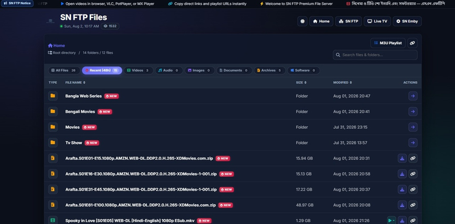
Task: Select the Videos filter tab
Action: tap(138, 70)
